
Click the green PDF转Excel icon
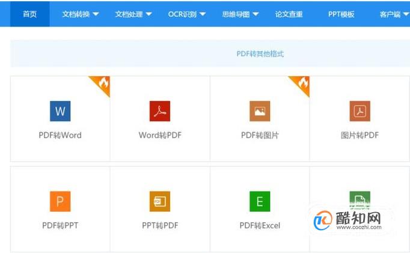pyautogui.click(x=260, y=201)
